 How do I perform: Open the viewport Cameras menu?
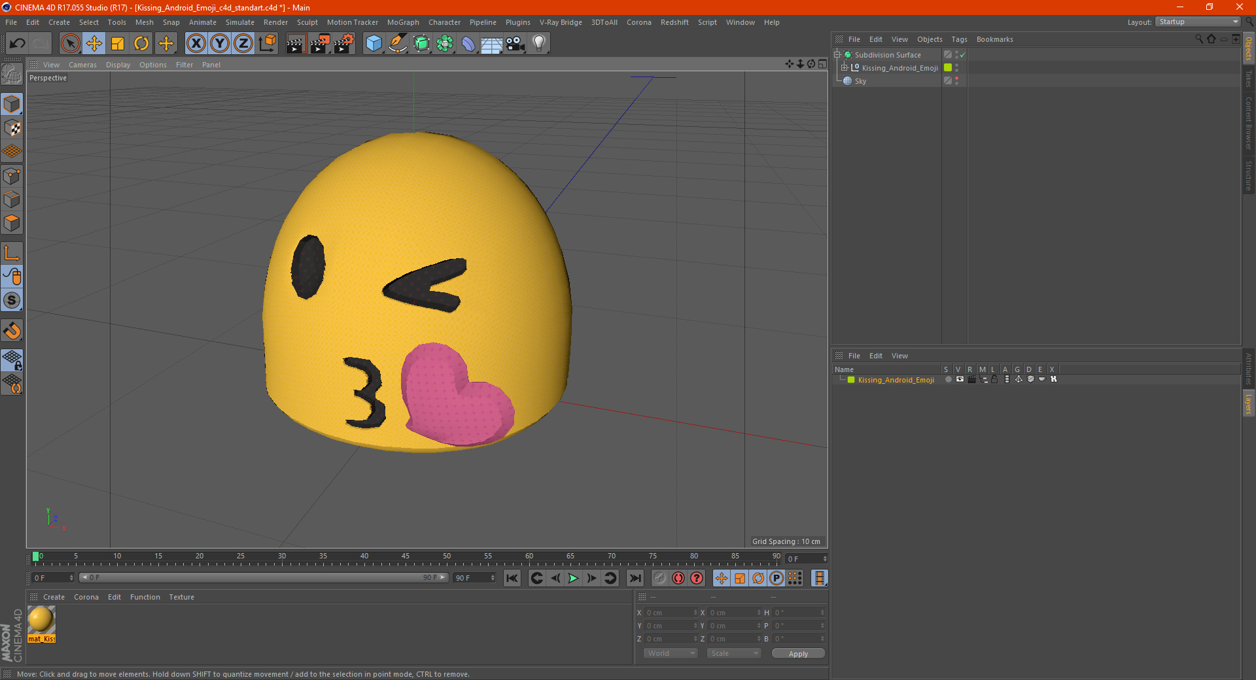coord(82,65)
